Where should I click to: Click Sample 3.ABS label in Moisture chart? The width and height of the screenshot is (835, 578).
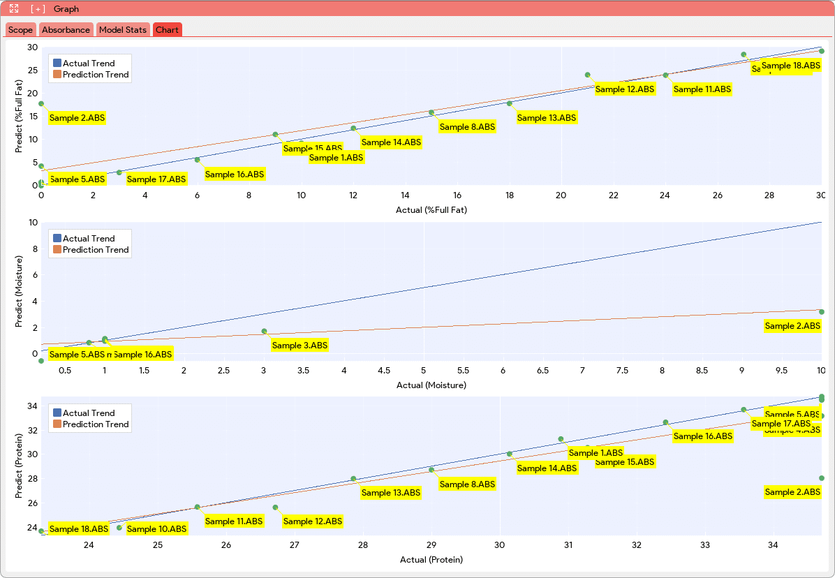[x=300, y=346]
